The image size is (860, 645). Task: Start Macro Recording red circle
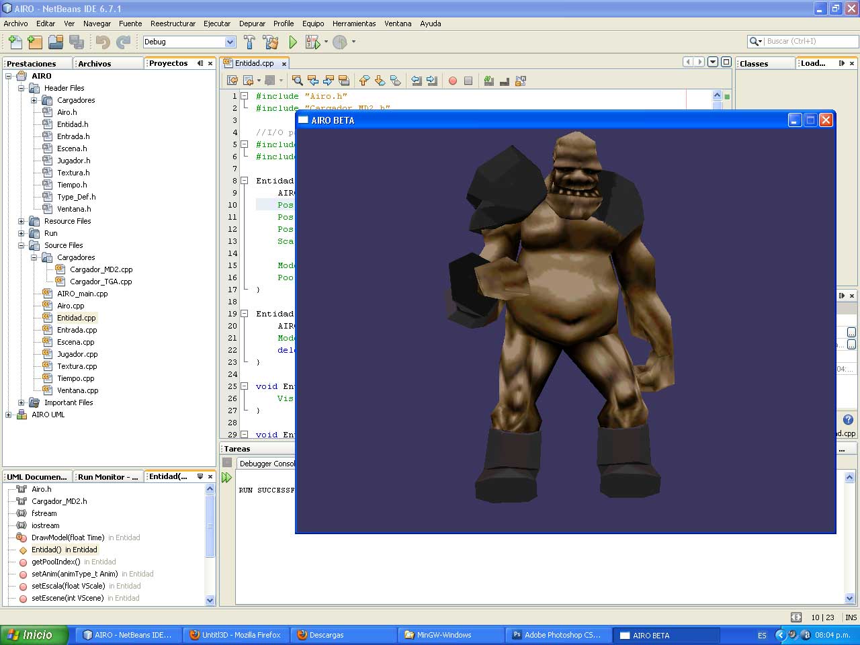coord(453,81)
